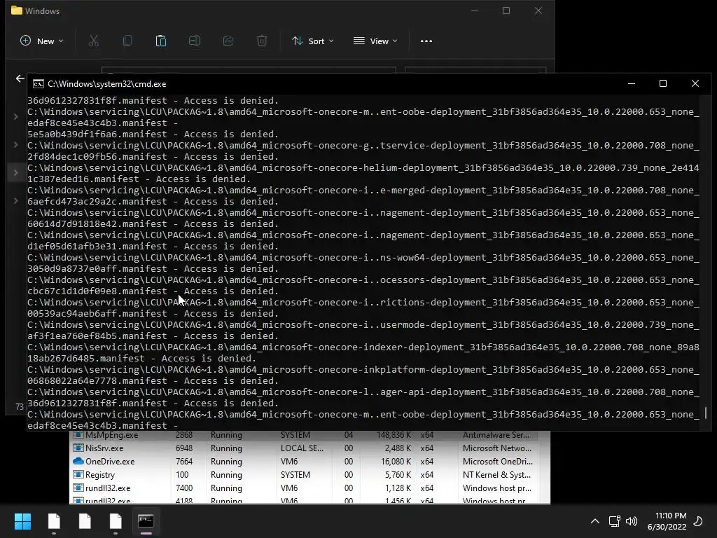Expand the fourth navigation pane tree chevron
The image size is (717, 538).
point(16,200)
